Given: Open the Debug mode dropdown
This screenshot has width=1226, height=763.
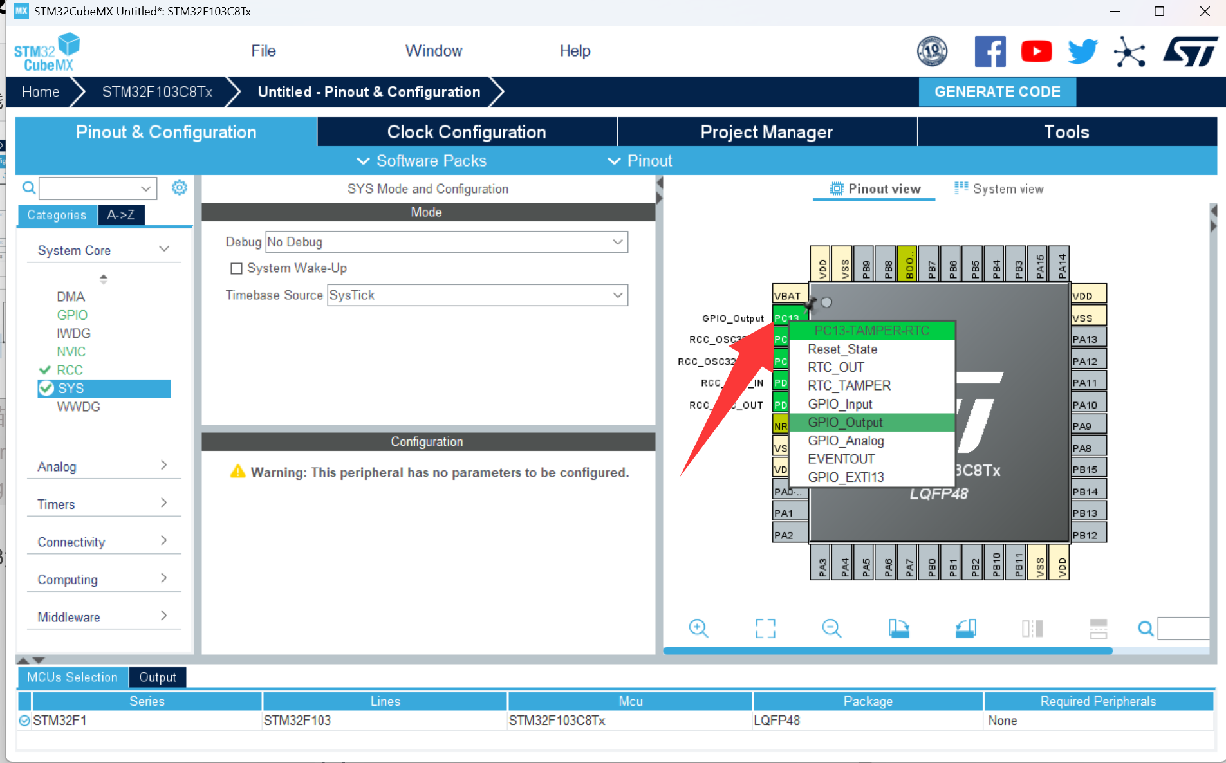Looking at the screenshot, I should point(447,242).
